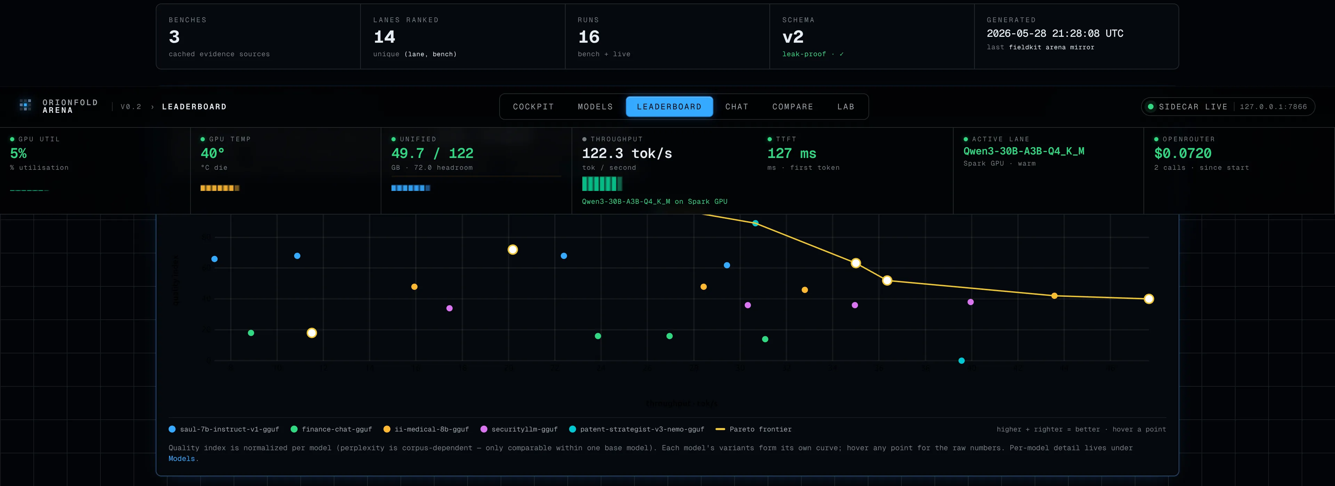The height and width of the screenshot is (486, 1335).
Task: Click the green Sidecar Live status dot
Action: [x=1150, y=107]
